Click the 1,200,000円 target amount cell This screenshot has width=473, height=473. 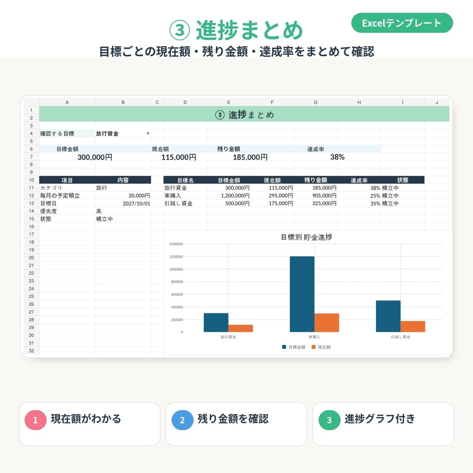click(x=229, y=195)
